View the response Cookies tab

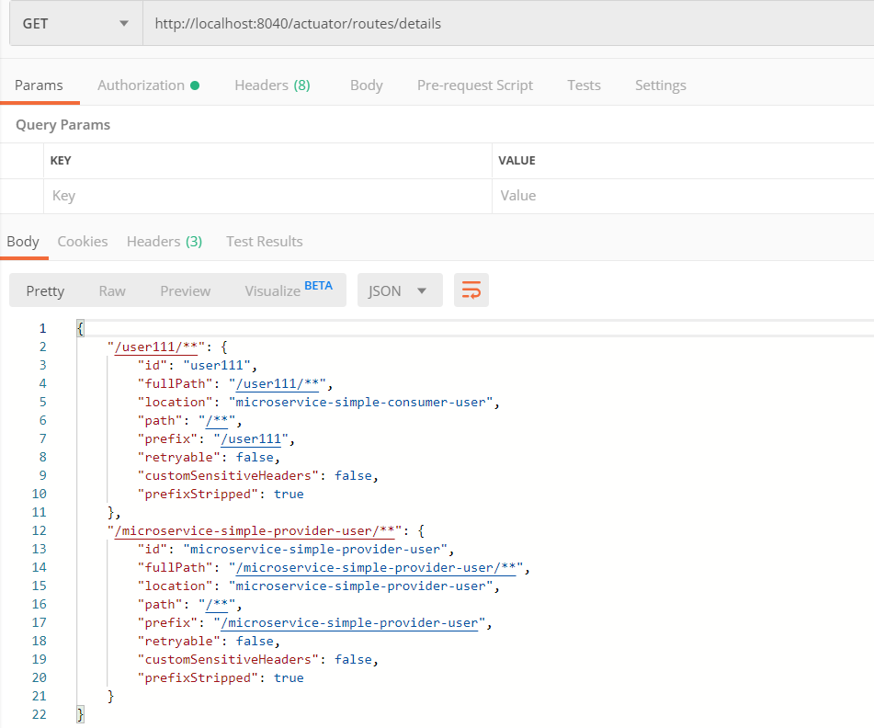pyautogui.click(x=83, y=242)
